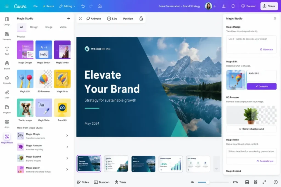Open the Text sidebar panel

(7, 51)
